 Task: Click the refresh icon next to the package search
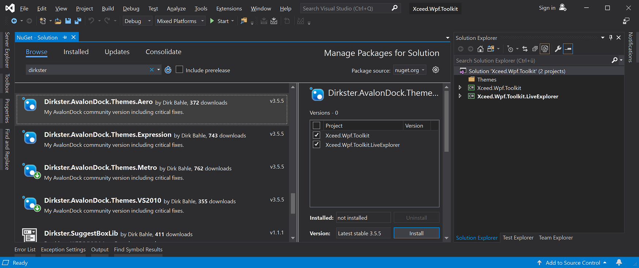(168, 70)
